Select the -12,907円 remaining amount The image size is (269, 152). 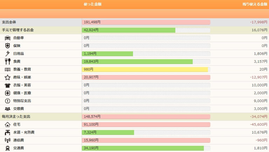tap(258, 77)
